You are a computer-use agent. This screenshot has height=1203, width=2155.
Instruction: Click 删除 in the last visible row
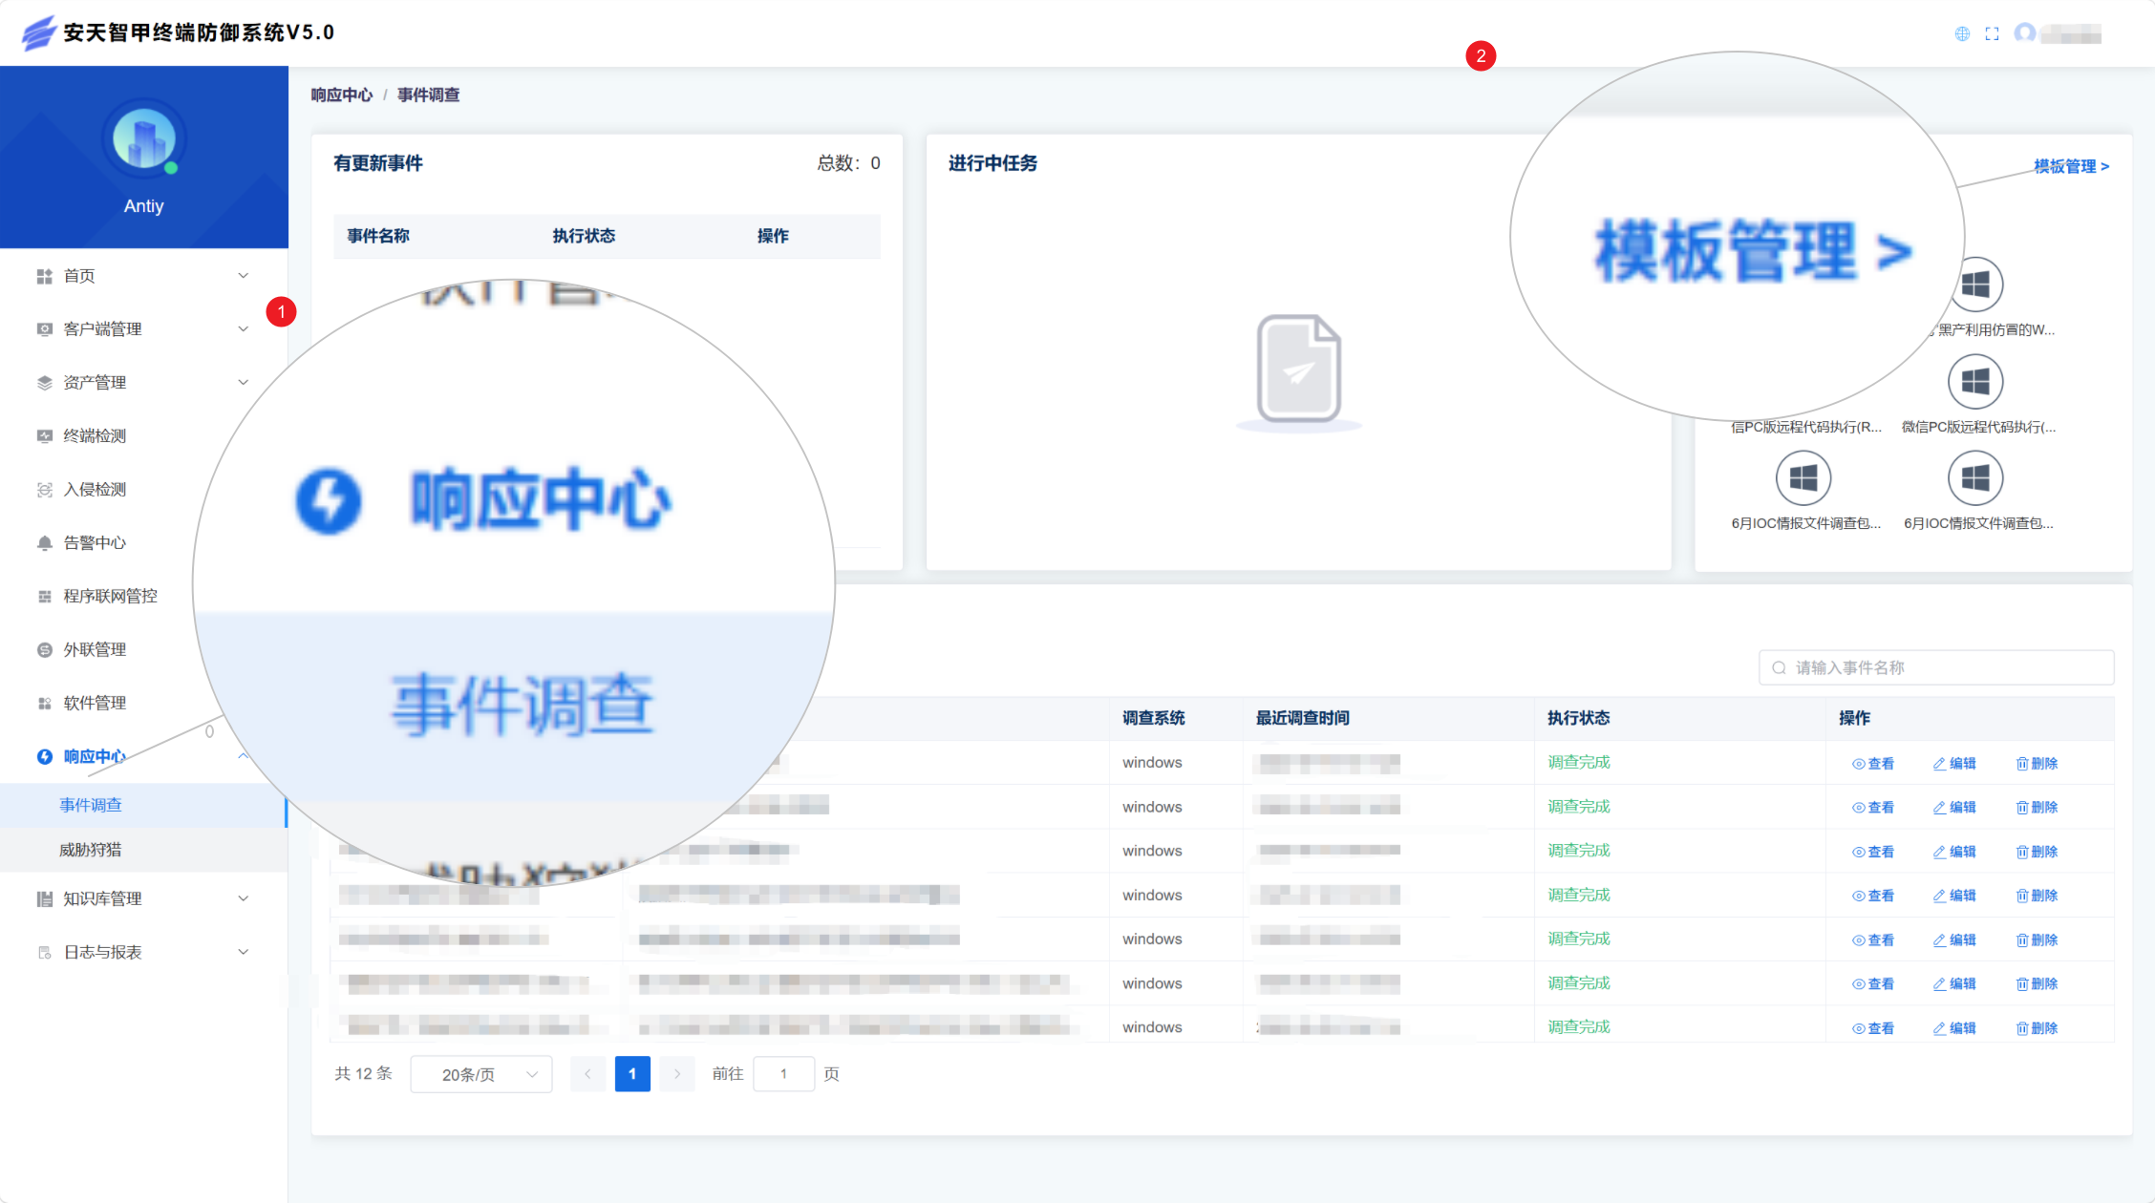(2037, 1028)
